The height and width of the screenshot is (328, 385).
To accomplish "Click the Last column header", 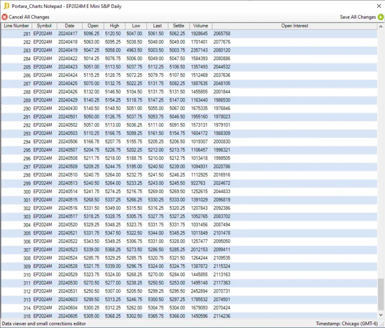I will click(x=157, y=25).
